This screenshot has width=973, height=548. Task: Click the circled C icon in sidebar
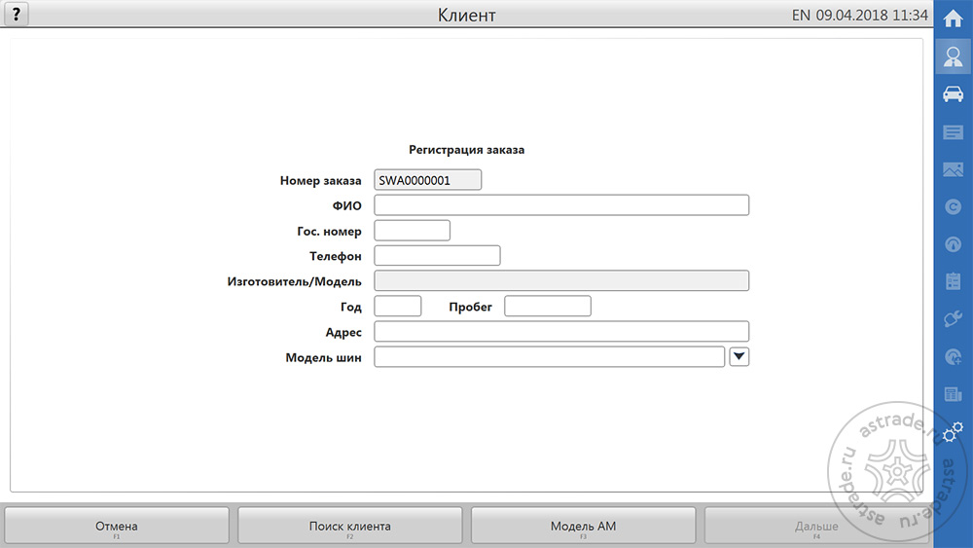click(954, 206)
